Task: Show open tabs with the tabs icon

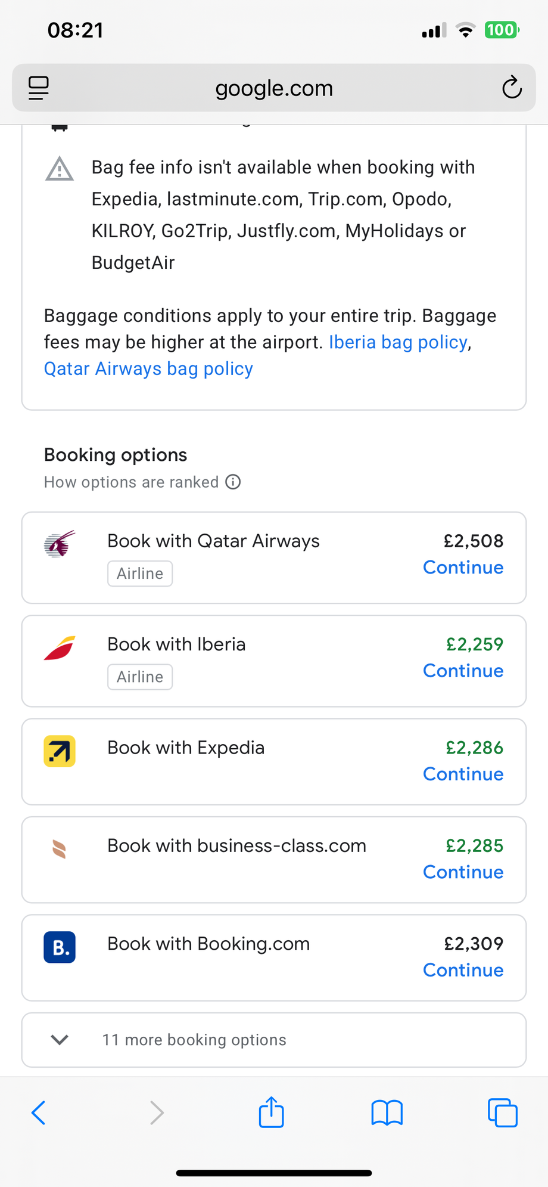Action: pyautogui.click(x=503, y=1112)
